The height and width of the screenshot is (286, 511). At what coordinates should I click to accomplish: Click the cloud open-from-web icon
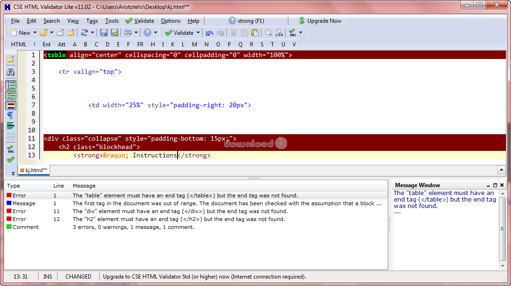[60, 32]
